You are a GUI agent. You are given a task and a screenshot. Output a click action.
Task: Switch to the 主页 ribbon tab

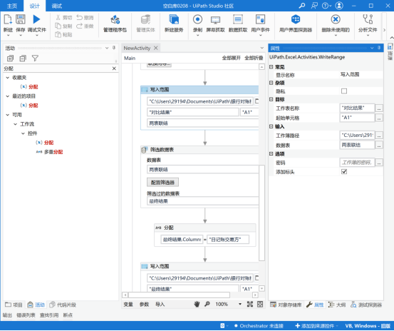pyautogui.click(x=12, y=6)
